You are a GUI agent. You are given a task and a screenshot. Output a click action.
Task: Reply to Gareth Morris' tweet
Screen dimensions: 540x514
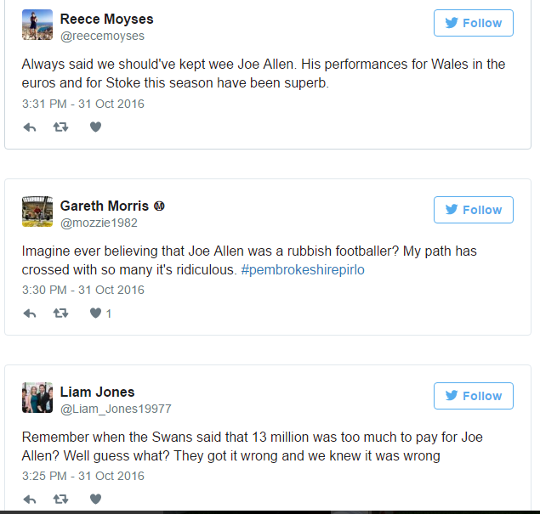click(30, 313)
